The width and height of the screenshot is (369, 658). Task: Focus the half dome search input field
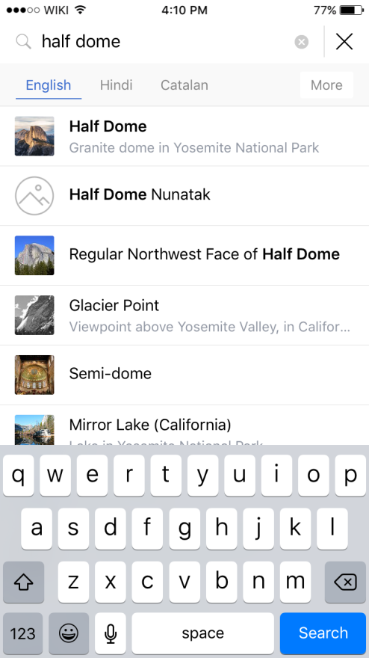click(164, 42)
